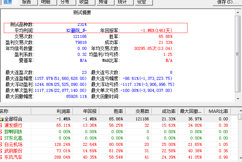
Task: Click the folder icon beside 全部综合
Action: point(2,119)
